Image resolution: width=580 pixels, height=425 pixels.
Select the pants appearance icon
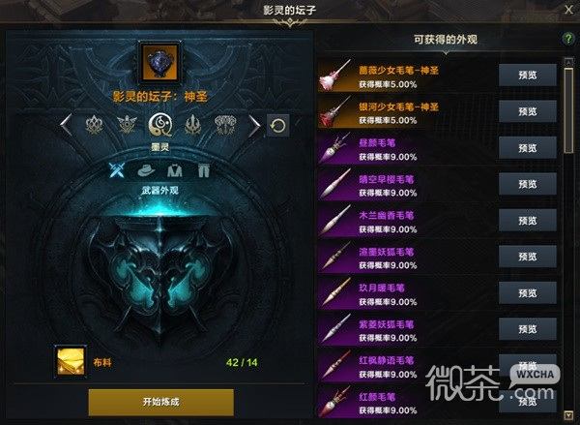[x=203, y=170]
